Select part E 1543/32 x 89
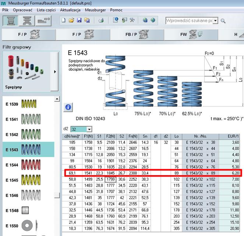 (x=201, y=173)
